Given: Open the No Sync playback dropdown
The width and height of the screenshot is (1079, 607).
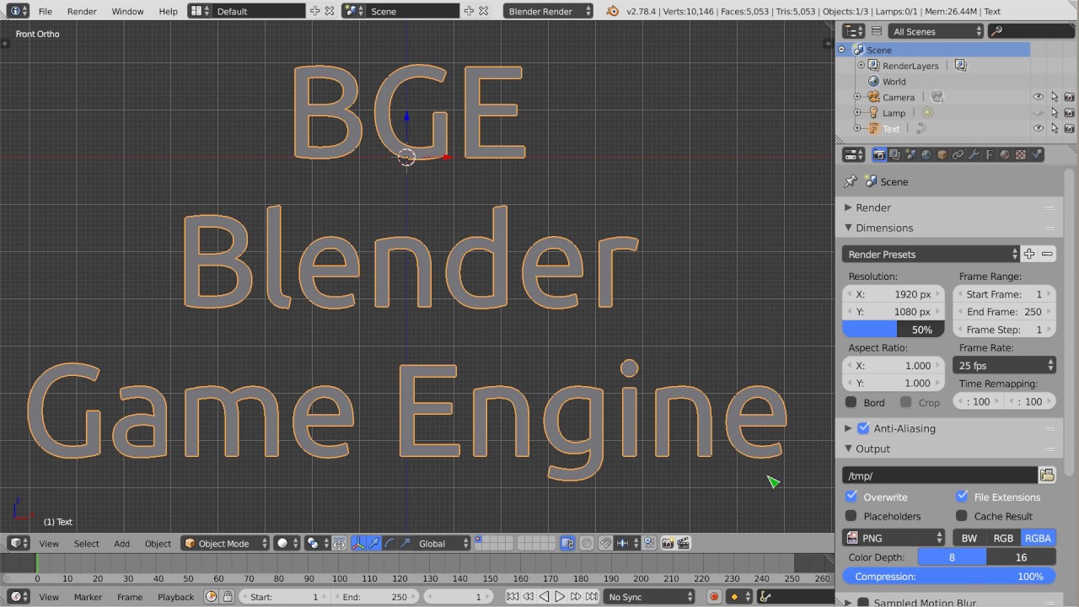Looking at the screenshot, I should pyautogui.click(x=650, y=597).
